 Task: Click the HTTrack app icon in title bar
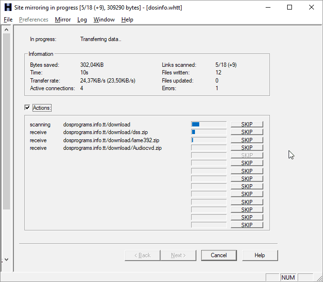(7, 8)
